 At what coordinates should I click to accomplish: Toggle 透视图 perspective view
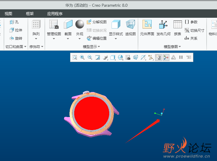point(130,28)
